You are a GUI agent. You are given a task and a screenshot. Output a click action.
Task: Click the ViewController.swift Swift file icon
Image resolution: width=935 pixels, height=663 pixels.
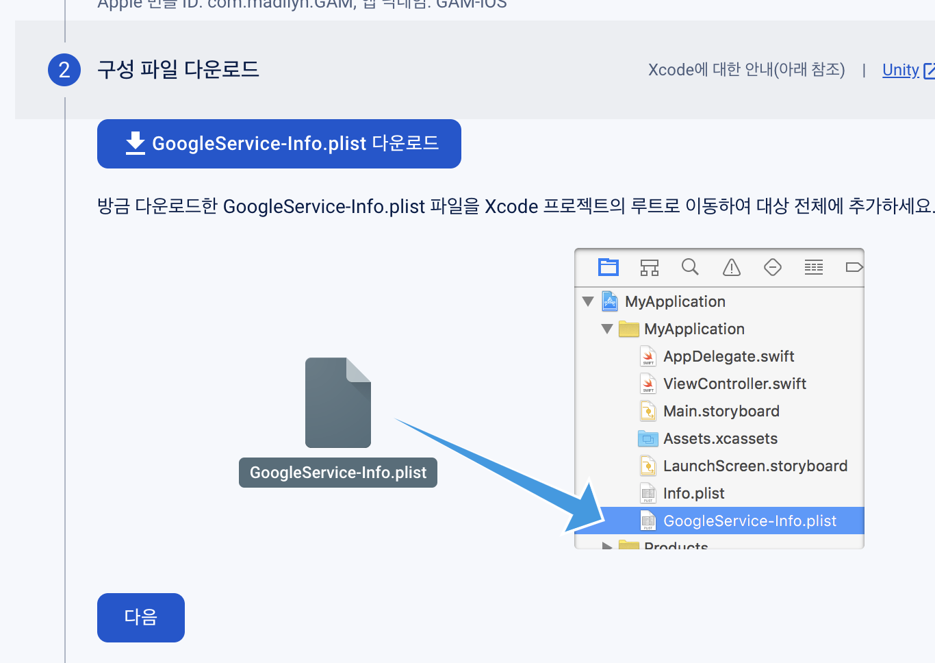point(648,384)
